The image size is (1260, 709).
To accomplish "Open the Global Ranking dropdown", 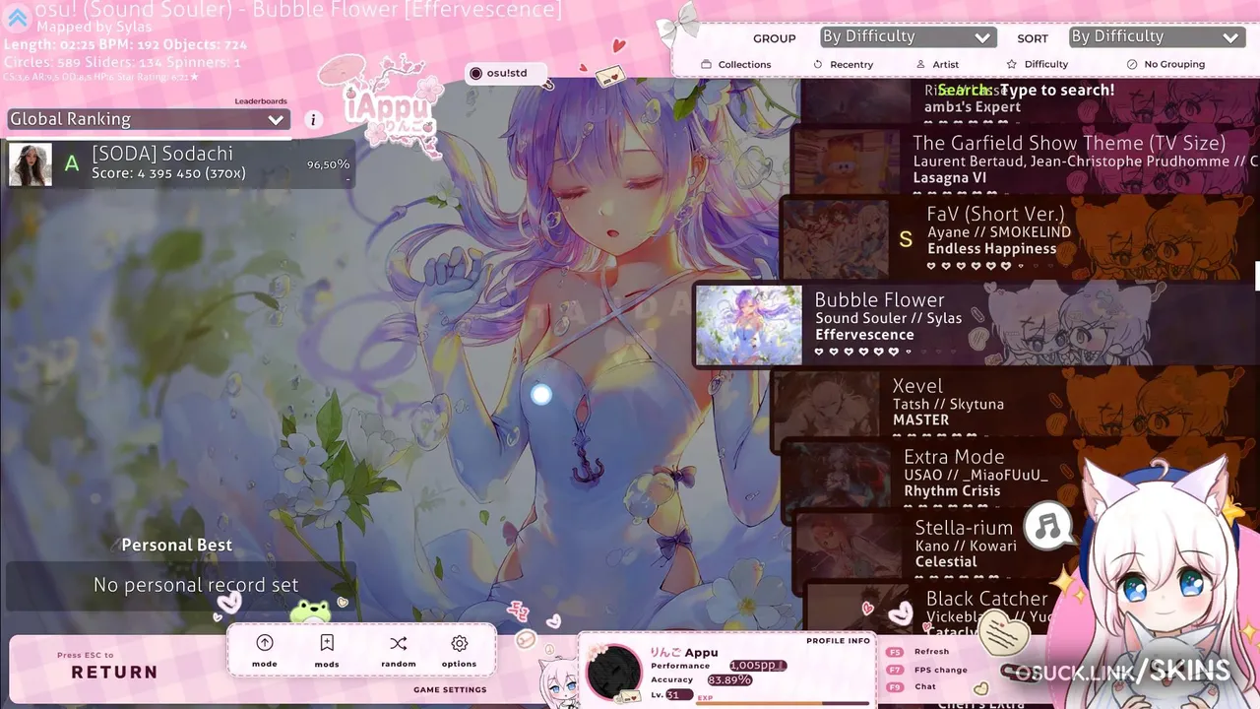I will tap(149, 119).
